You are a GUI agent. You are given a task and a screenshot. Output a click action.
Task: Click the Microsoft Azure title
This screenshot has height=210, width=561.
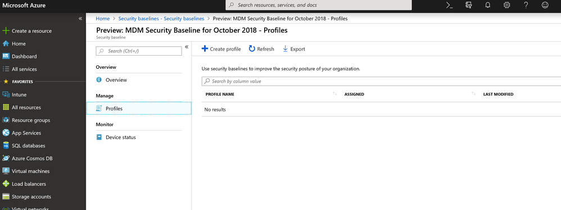pyautogui.click(x=24, y=6)
